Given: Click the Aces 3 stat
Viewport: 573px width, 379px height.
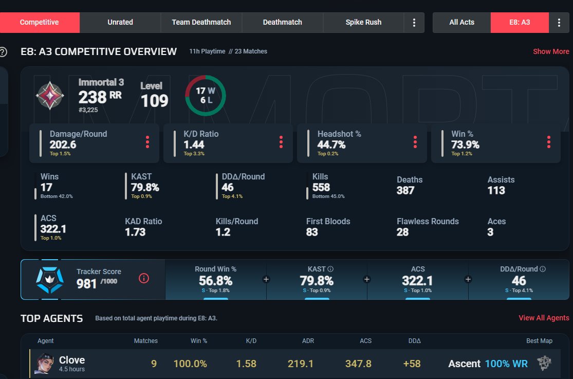Looking at the screenshot, I should click(x=496, y=227).
